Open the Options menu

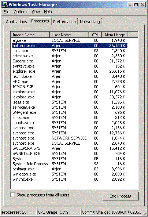(21, 12)
